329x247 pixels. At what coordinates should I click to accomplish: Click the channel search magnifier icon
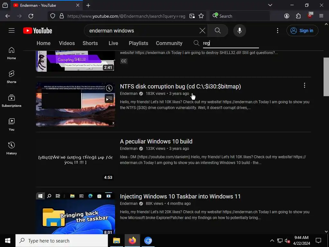tap(196, 43)
